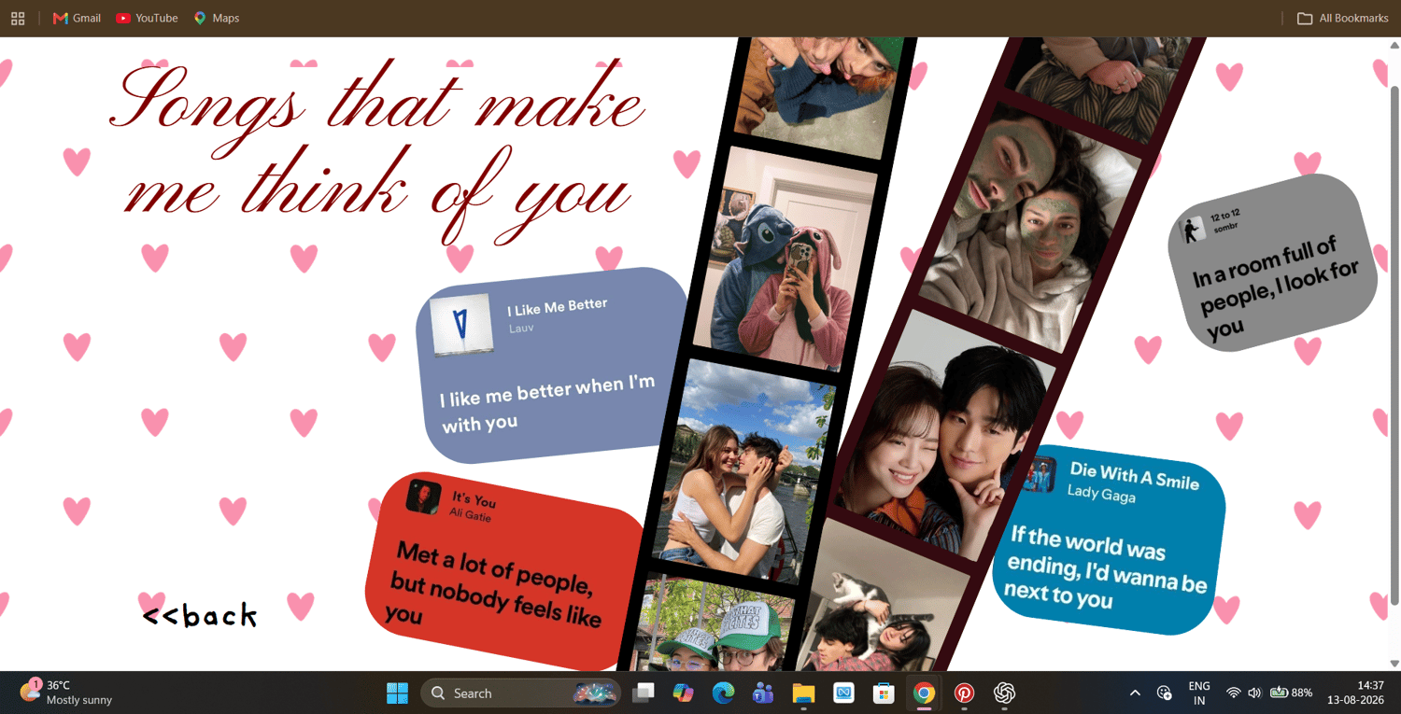
Task: Click the Die With A Smile album art
Action: pyautogui.click(x=1039, y=473)
